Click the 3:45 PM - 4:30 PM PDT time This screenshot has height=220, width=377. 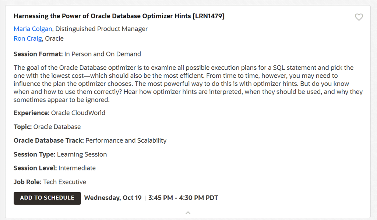(x=183, y=198)
